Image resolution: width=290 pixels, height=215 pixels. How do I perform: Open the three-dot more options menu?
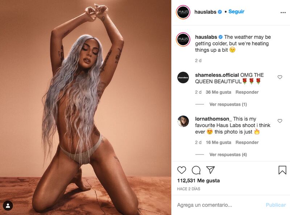pos(283,13)
